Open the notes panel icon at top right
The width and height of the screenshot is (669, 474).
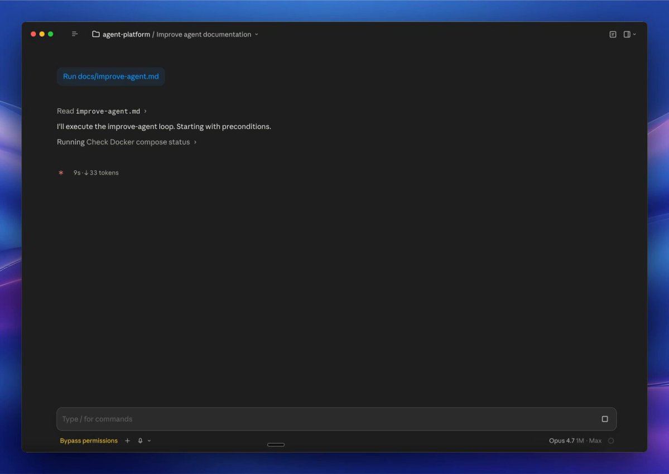[x=613, y=35]
